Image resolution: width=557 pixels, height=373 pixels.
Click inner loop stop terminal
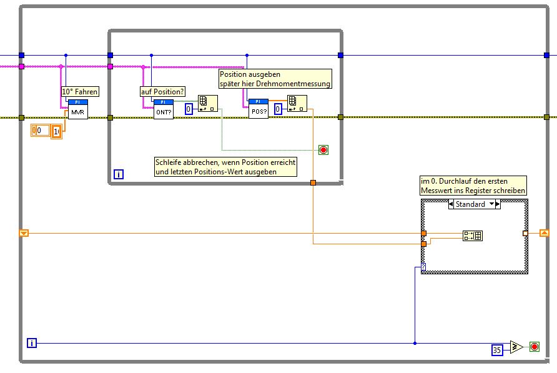pos(323,150)
